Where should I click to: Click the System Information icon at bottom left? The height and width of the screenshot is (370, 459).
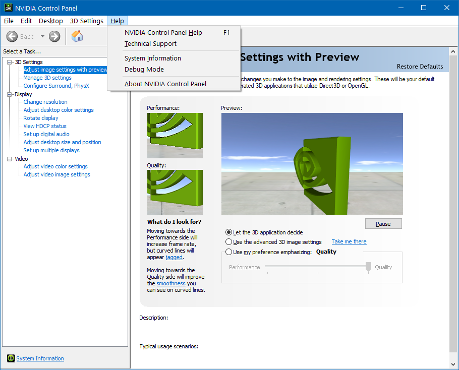point(11,358)
